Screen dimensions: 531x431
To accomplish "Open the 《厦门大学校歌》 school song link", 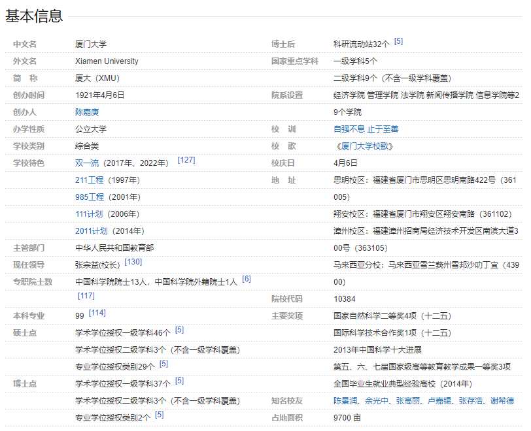I will pyautogui.click(x=364, y=146).
